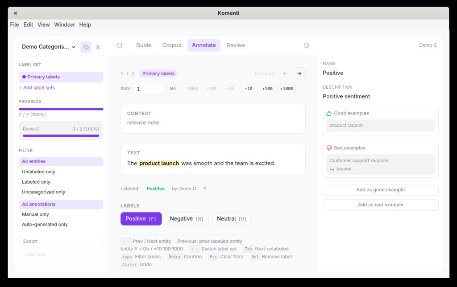
Task: Click Add as bad example button
Action: click(x=380, y=205)
